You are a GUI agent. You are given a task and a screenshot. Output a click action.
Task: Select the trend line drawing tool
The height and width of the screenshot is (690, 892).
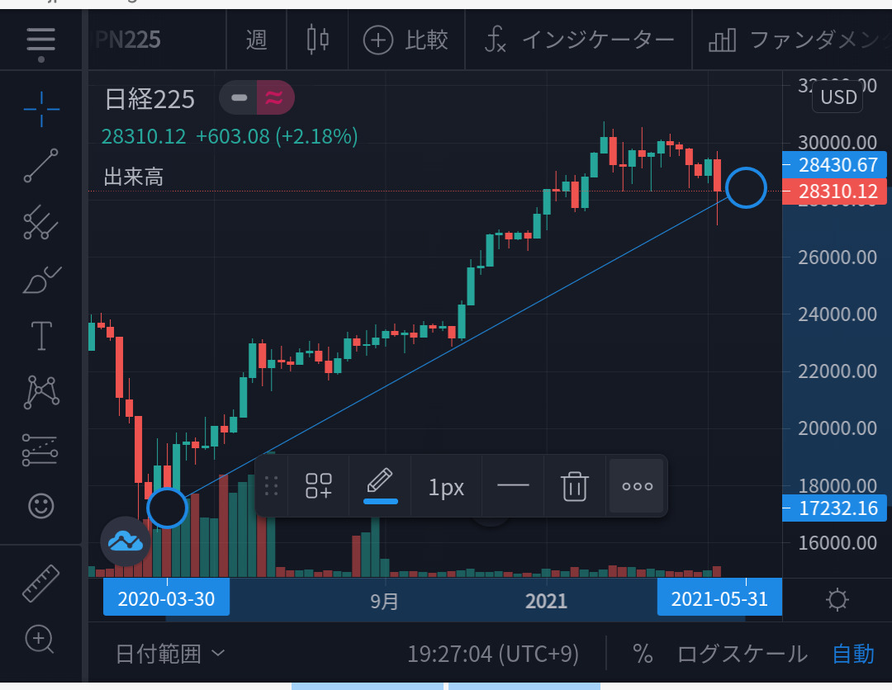(x=40, y=165)
